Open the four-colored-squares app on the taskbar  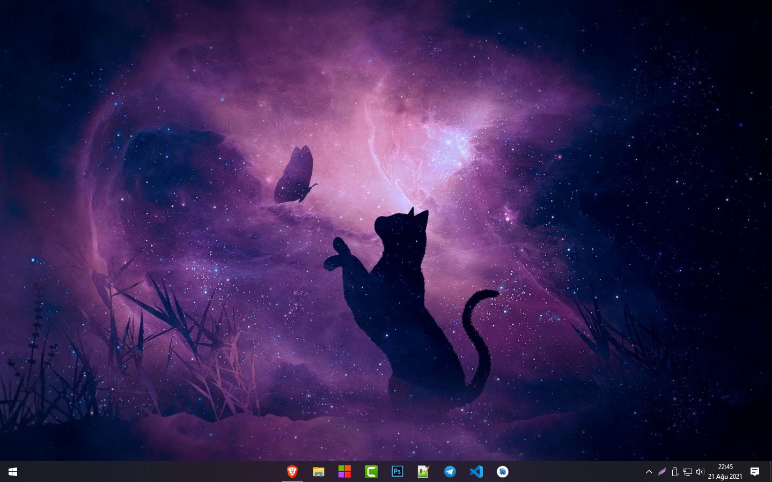click(344, 472)
